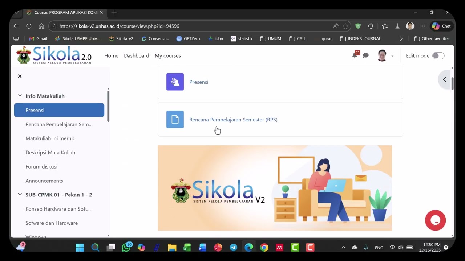Viewport: 465px width, 261px height.
Task: Show hidden system tray icons
Action: [x=343, y=248]
